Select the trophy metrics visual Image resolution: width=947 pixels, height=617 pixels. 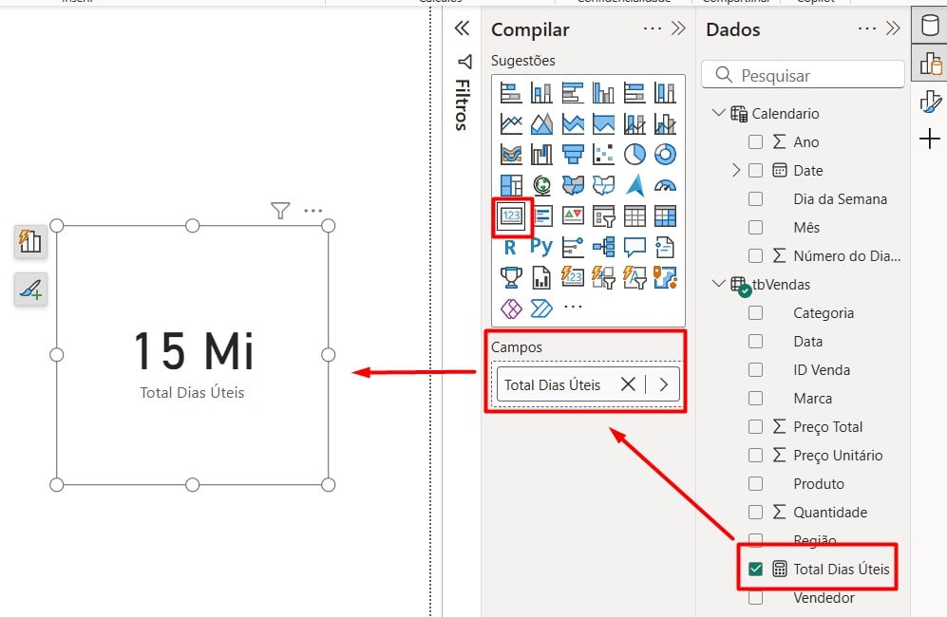511,278
